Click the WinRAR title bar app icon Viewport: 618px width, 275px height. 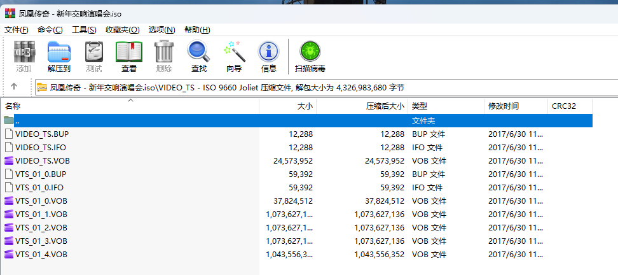(x=10, y=13)
